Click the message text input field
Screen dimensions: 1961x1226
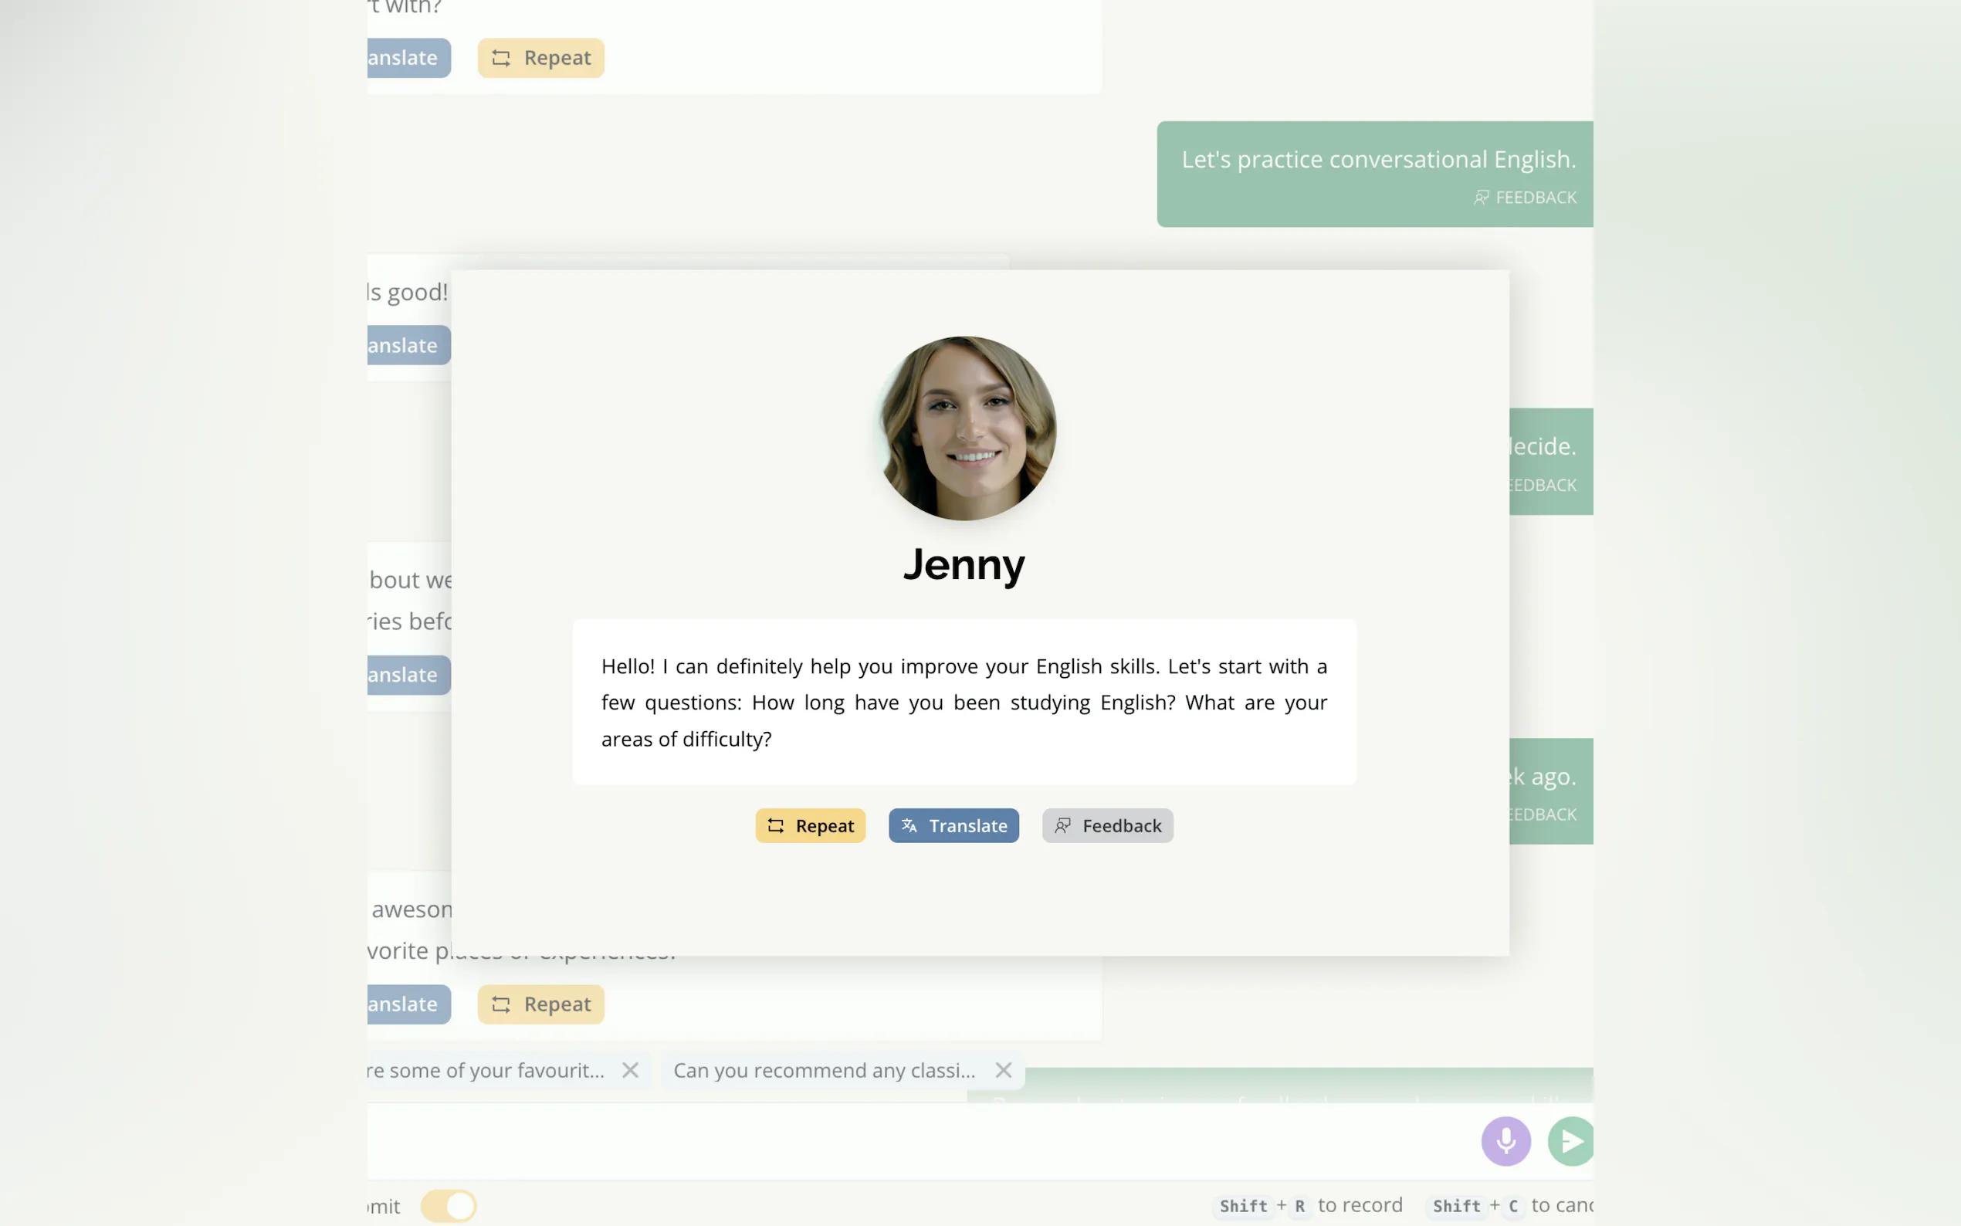tap(892, 1141)
